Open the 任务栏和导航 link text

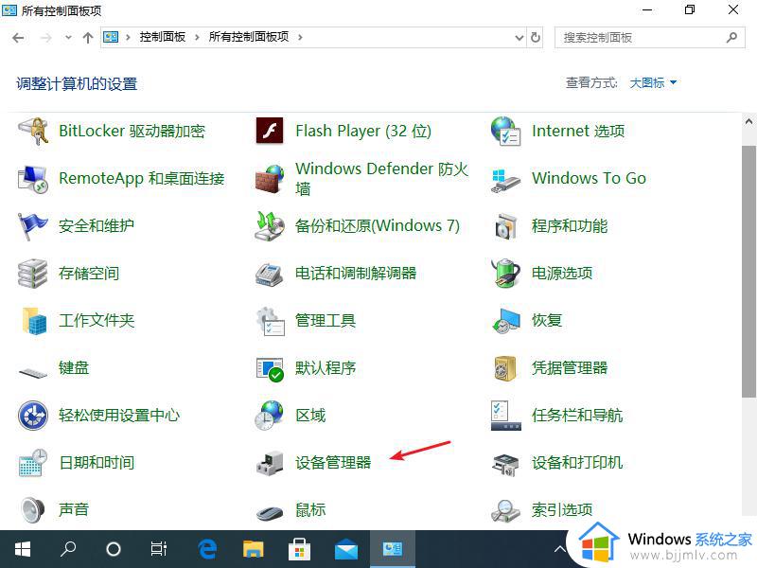click(x=577, y=416)
